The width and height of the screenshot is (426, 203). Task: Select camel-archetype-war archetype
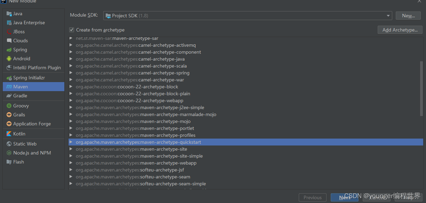click(246, 80)
